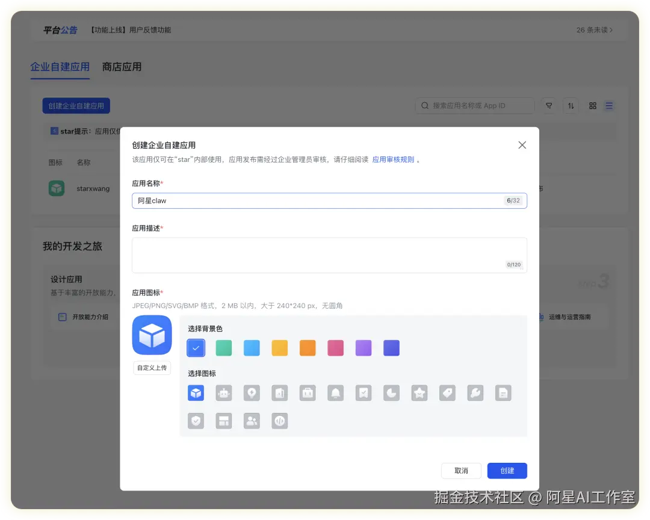The image size is (650, 520).
Task: Close the create app dialog
Action: [522, 145]
